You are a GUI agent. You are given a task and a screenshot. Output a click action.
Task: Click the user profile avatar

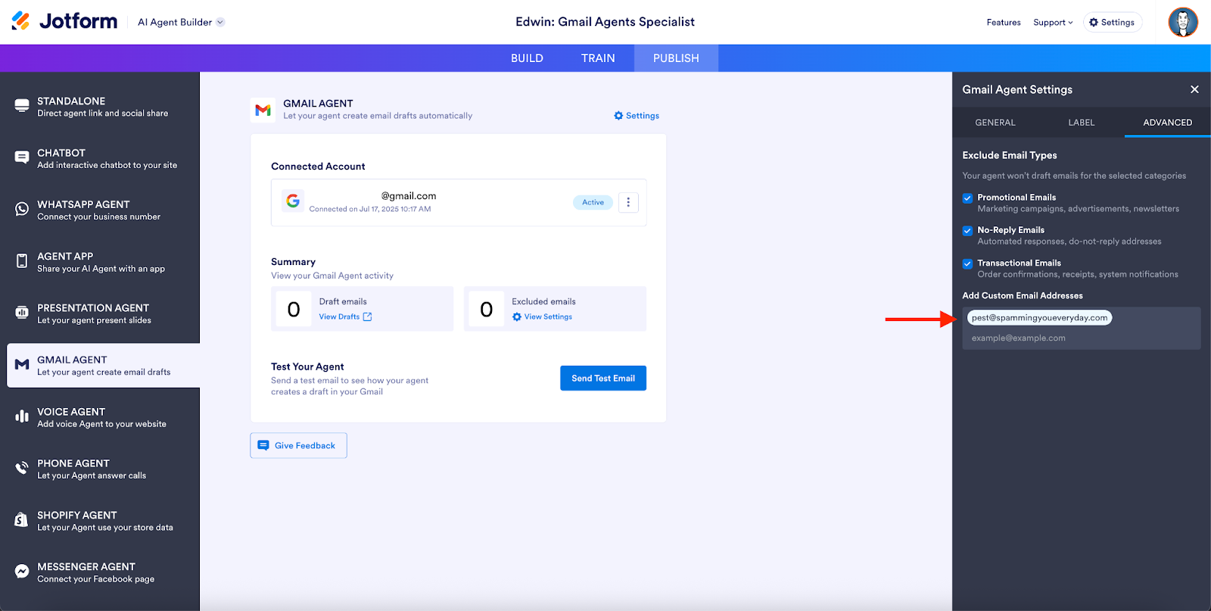tap(1182, 22)
